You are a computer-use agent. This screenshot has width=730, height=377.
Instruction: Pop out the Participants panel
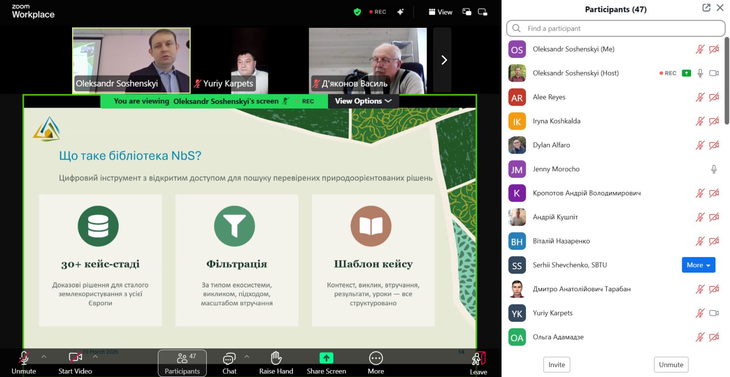706,8
